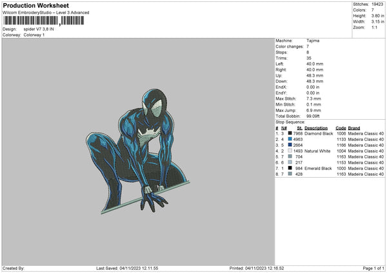Image resolution: width=387 pixels, height=273 pixels.
Task: Click the gray swatch in stop row 8
Action: [290, 174]
